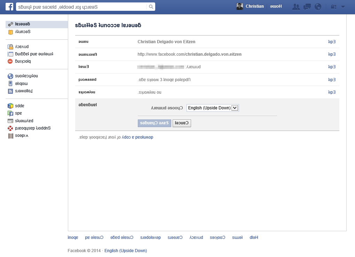
Task: Click the Apps cube sidebar icon
Action: coord(10,106)
